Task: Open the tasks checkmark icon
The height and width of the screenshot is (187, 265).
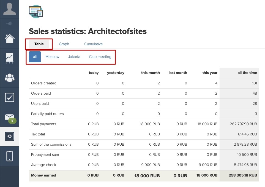Action: coord(10,97)
